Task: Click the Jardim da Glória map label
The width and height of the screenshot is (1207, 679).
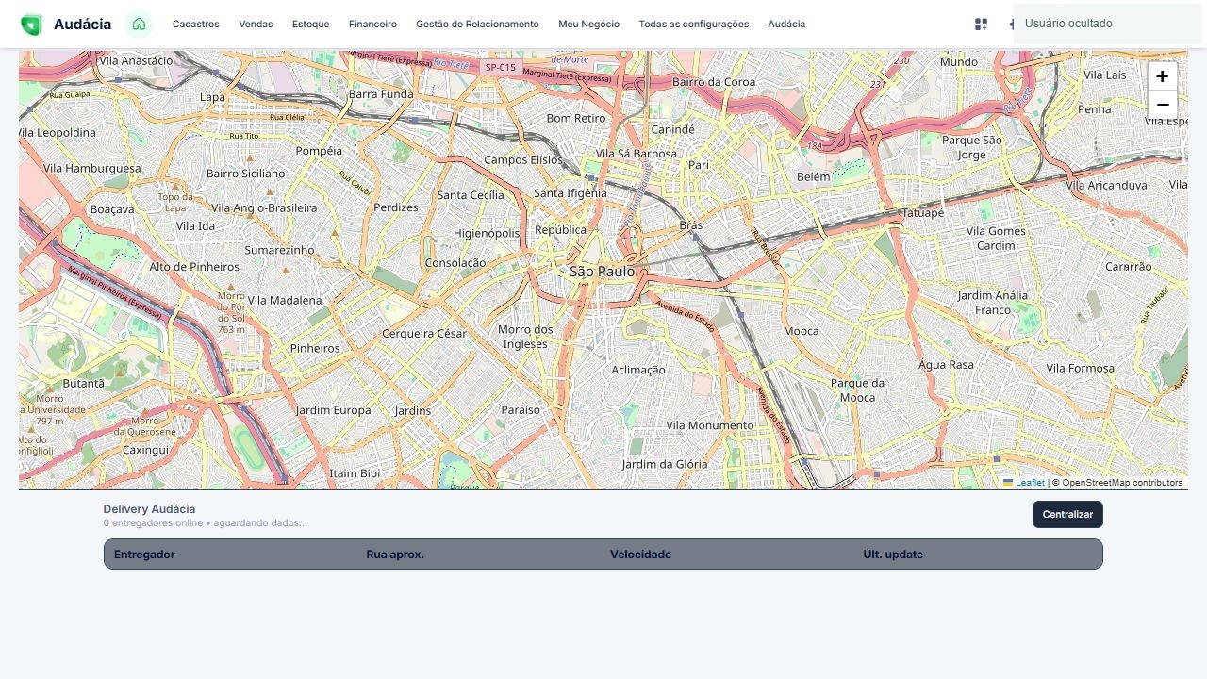Action: (x=665, y=464)
